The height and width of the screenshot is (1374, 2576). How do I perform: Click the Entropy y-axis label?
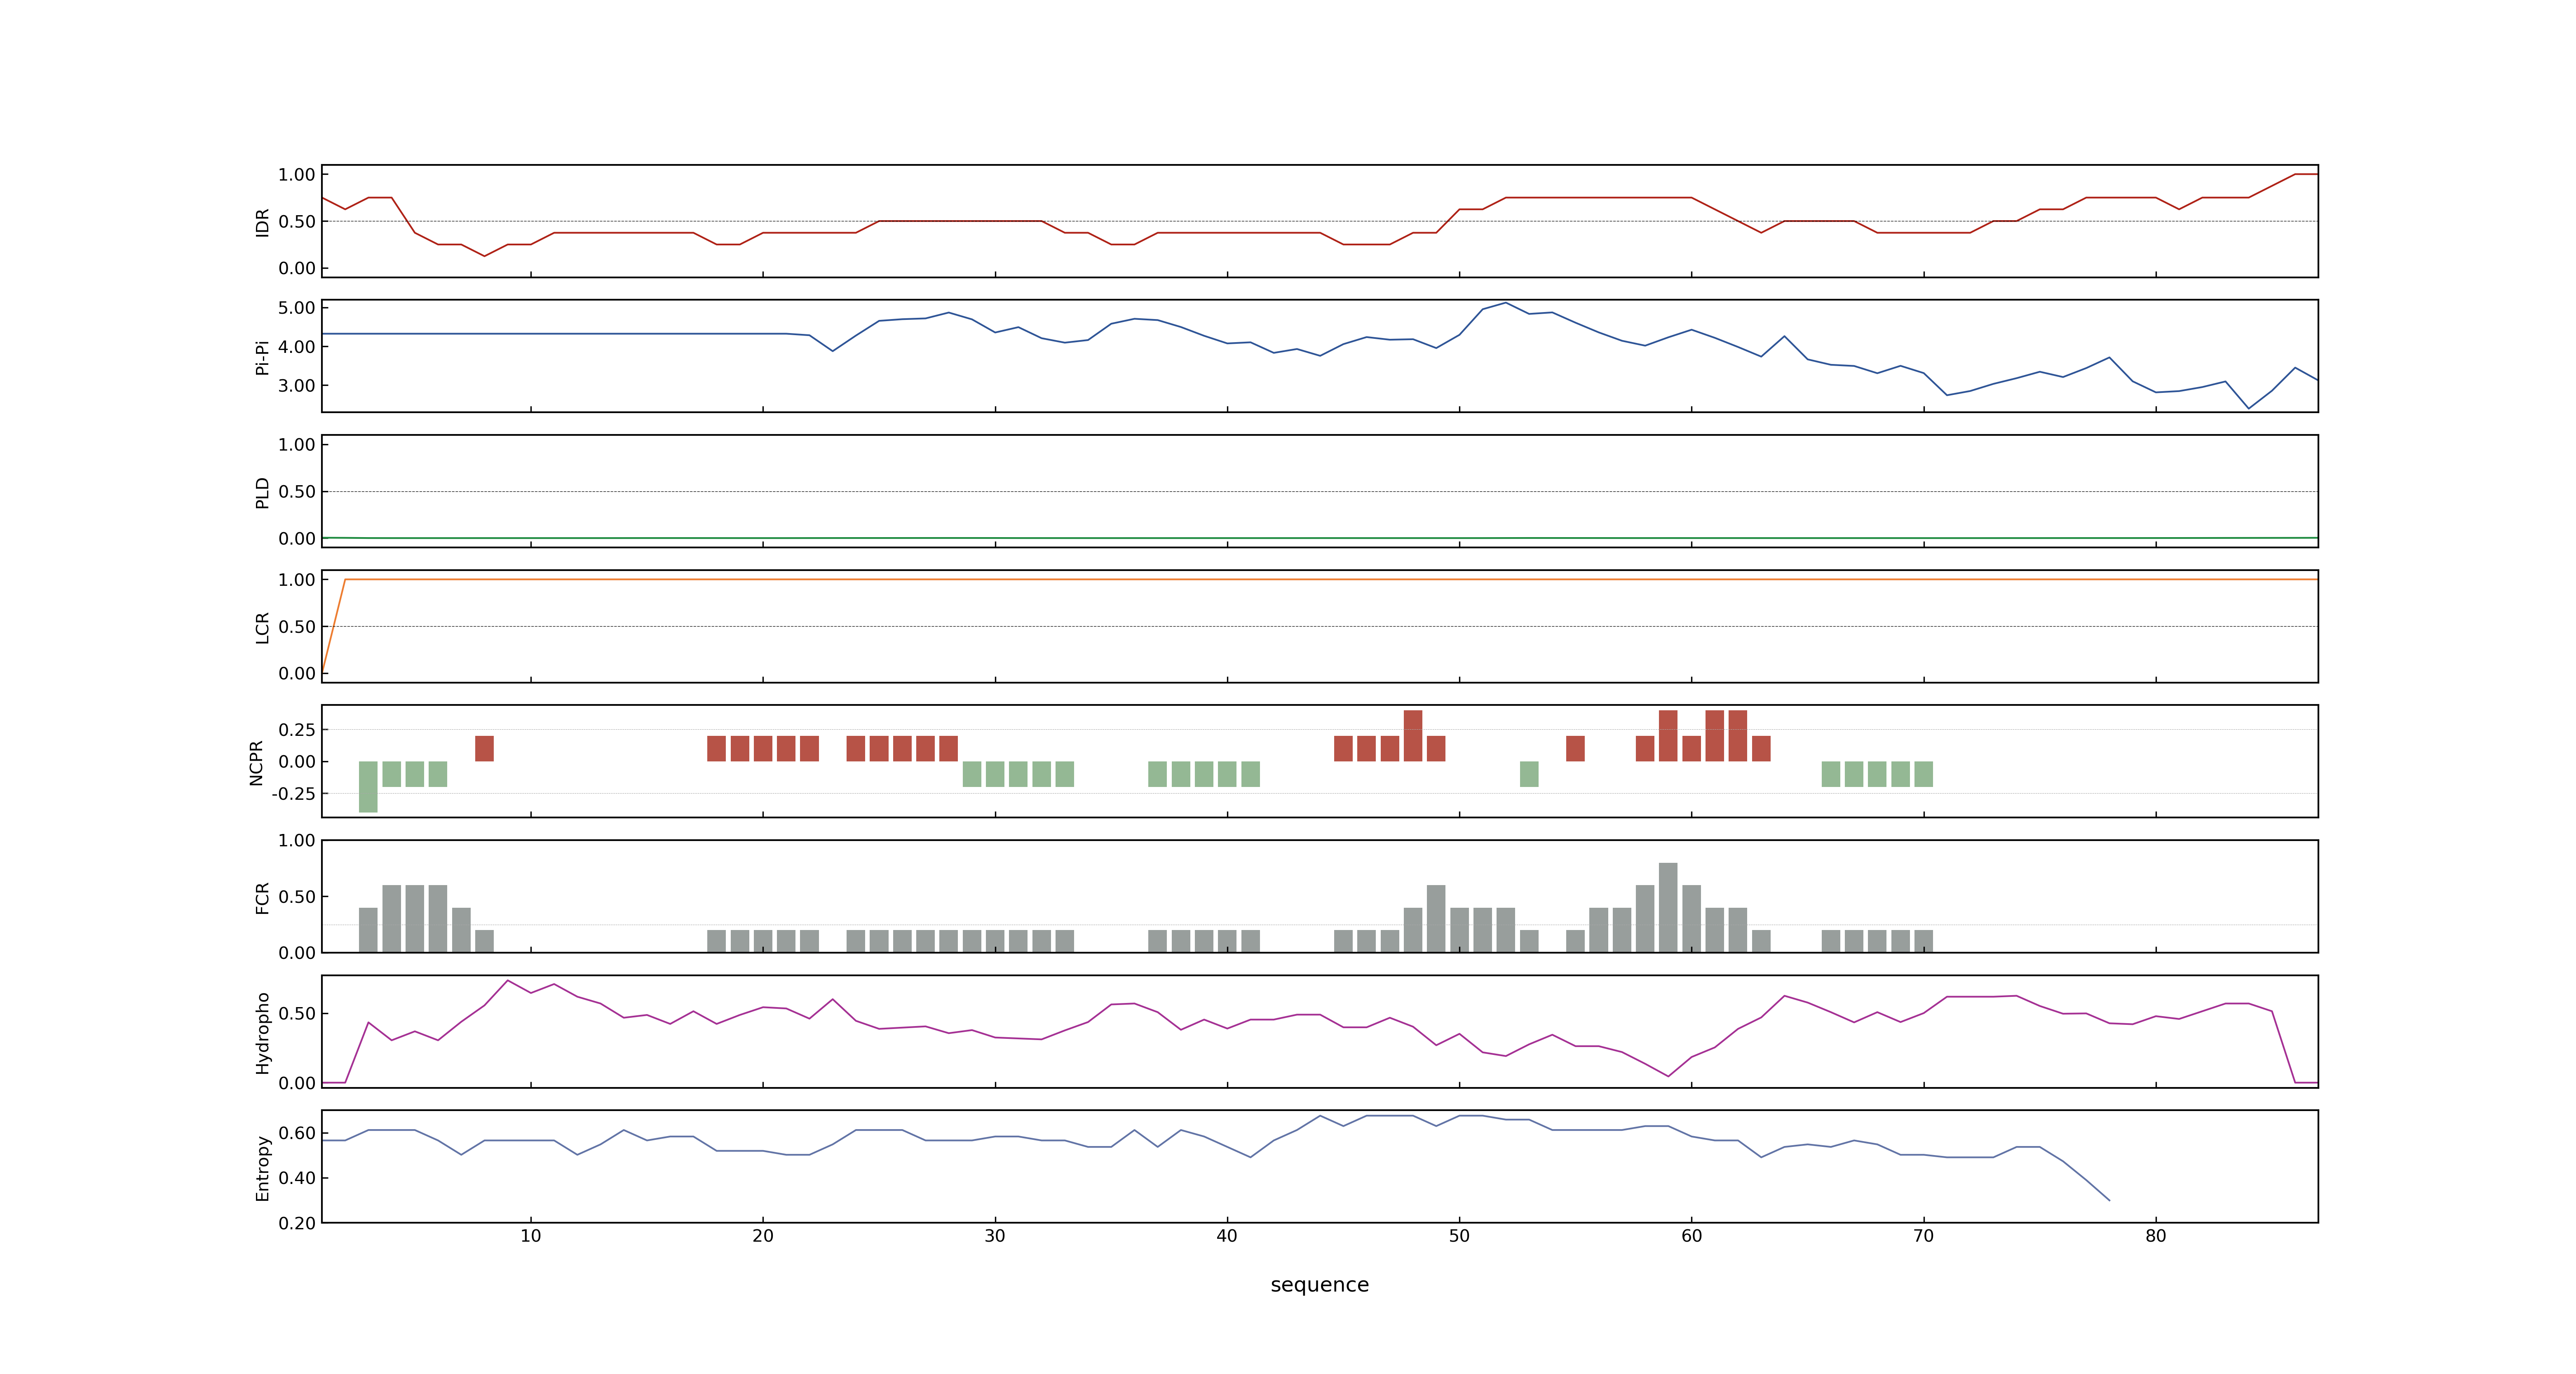point(263,1168)
